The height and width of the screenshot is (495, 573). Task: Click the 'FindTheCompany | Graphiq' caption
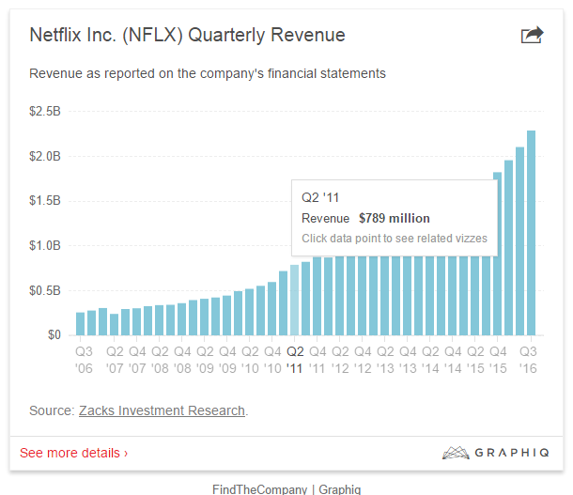pyautogui.click(x=286, y=489)
